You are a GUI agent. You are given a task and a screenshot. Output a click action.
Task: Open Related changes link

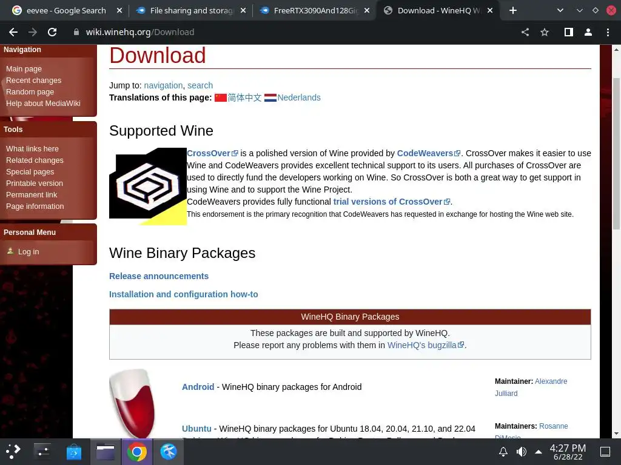click(x=35, y=160)
